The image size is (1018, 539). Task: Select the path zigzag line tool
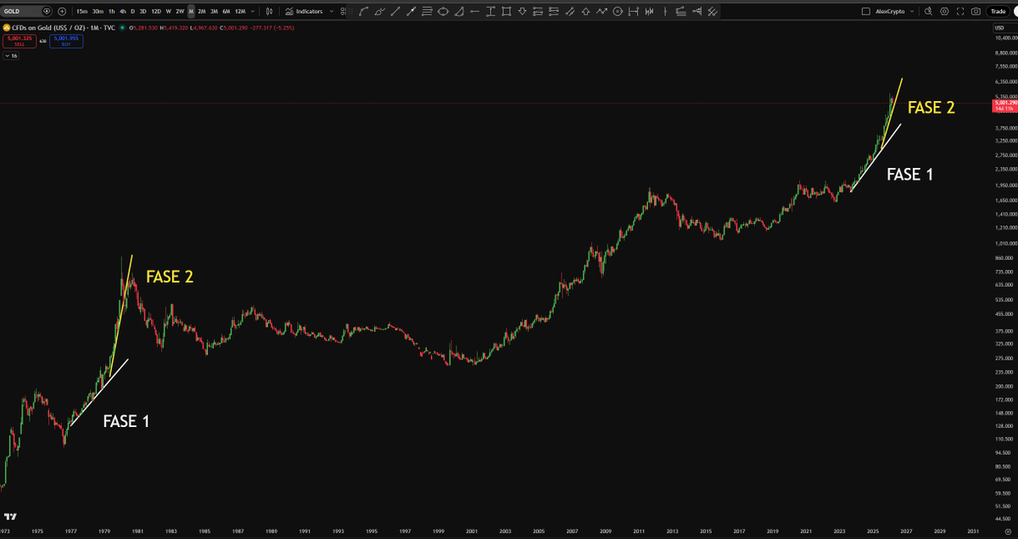coord(601,12)
